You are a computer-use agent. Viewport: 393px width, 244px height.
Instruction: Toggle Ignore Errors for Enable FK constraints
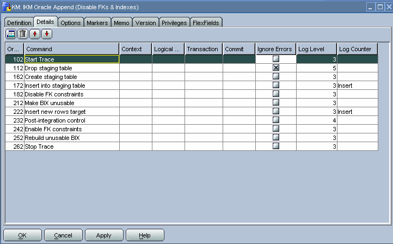276,129
